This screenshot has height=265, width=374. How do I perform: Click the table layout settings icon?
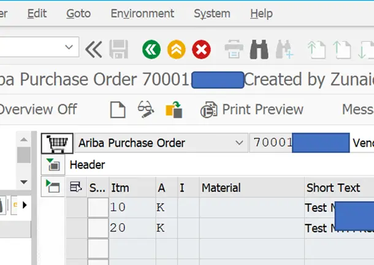(76, 187)
